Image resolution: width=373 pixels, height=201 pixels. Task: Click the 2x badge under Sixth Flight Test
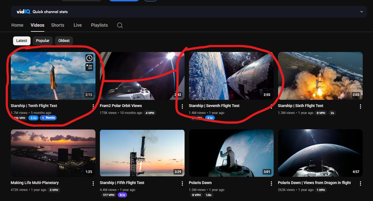pos(332,113)
